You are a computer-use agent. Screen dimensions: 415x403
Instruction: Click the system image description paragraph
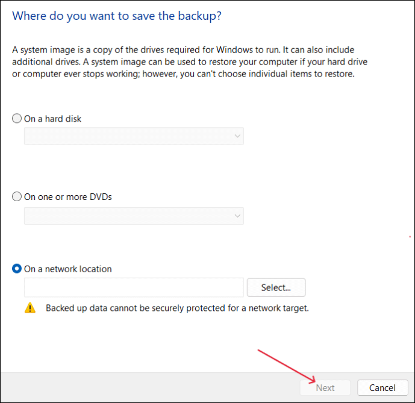tap(190, 63)
